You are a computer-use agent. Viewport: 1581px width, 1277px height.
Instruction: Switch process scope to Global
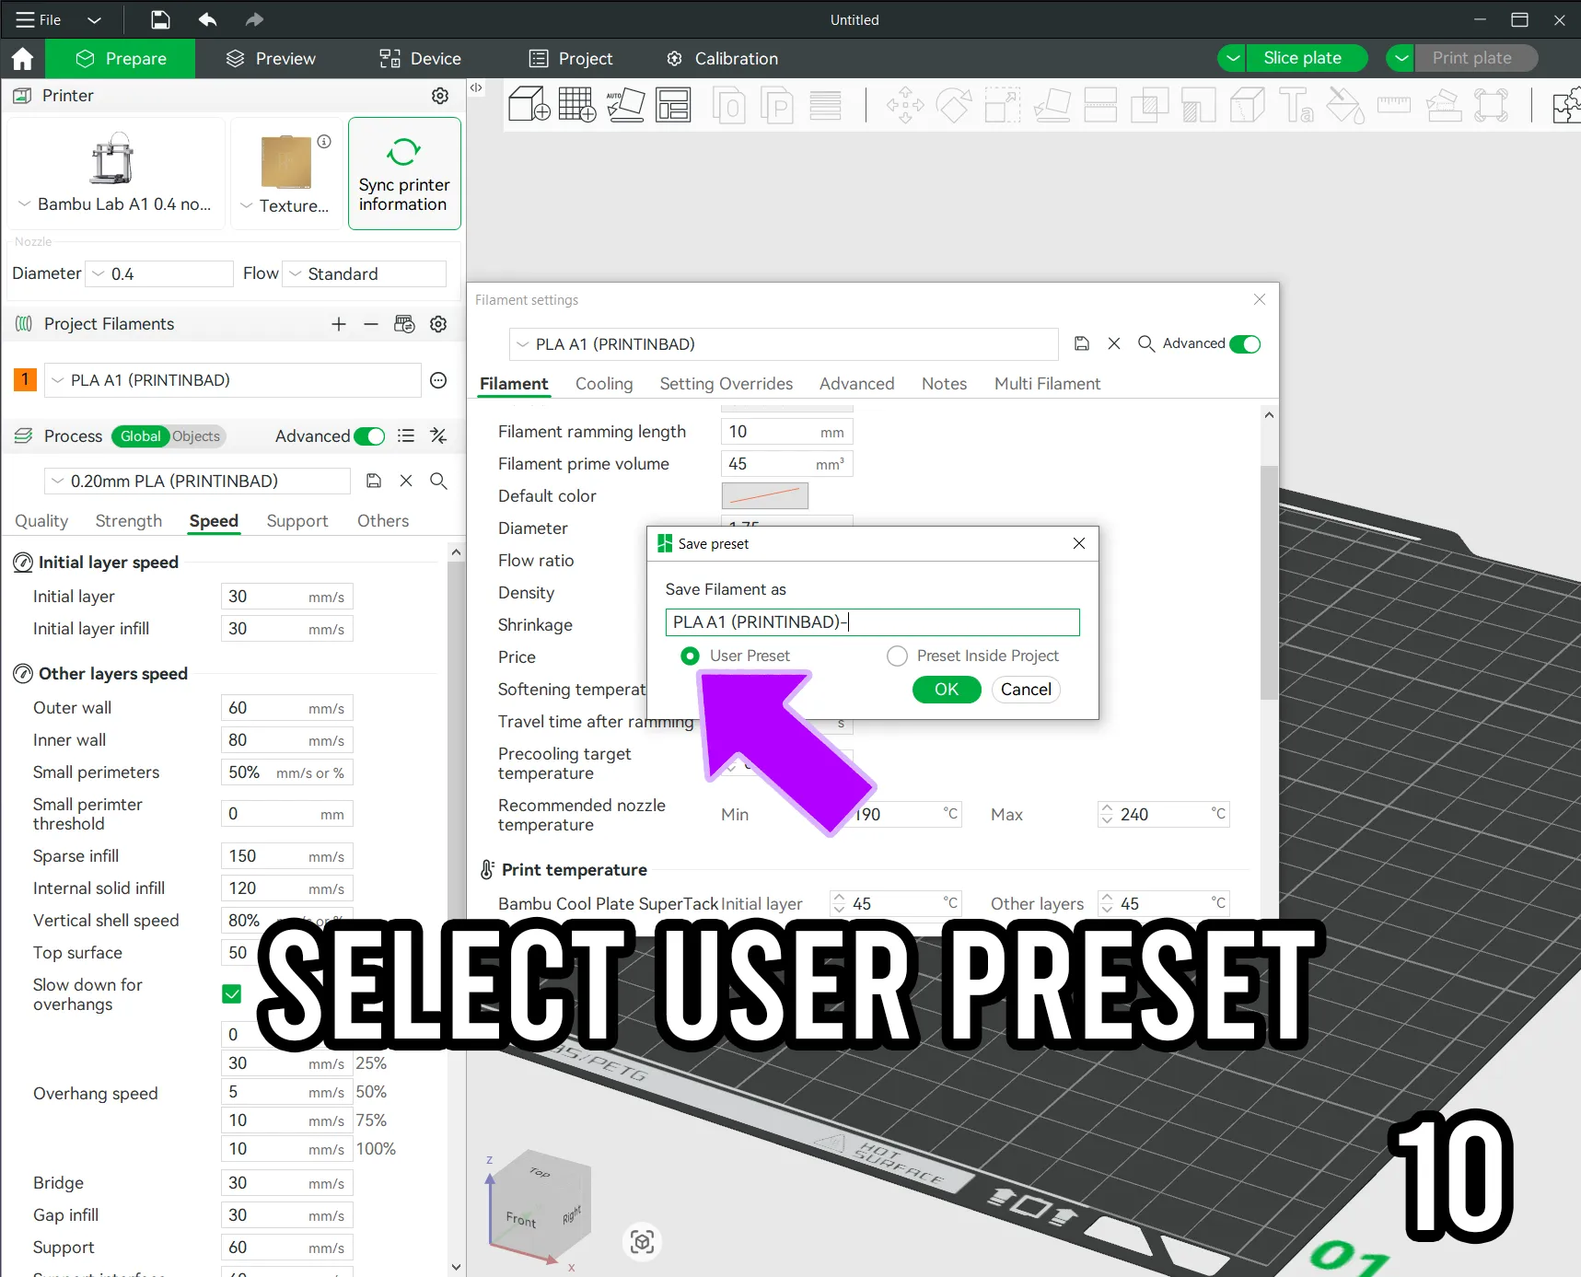coord(140,436)
